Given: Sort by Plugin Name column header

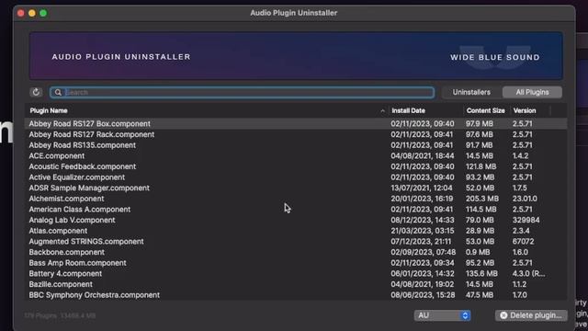Looking at the screenshot, I should (49, 110).
